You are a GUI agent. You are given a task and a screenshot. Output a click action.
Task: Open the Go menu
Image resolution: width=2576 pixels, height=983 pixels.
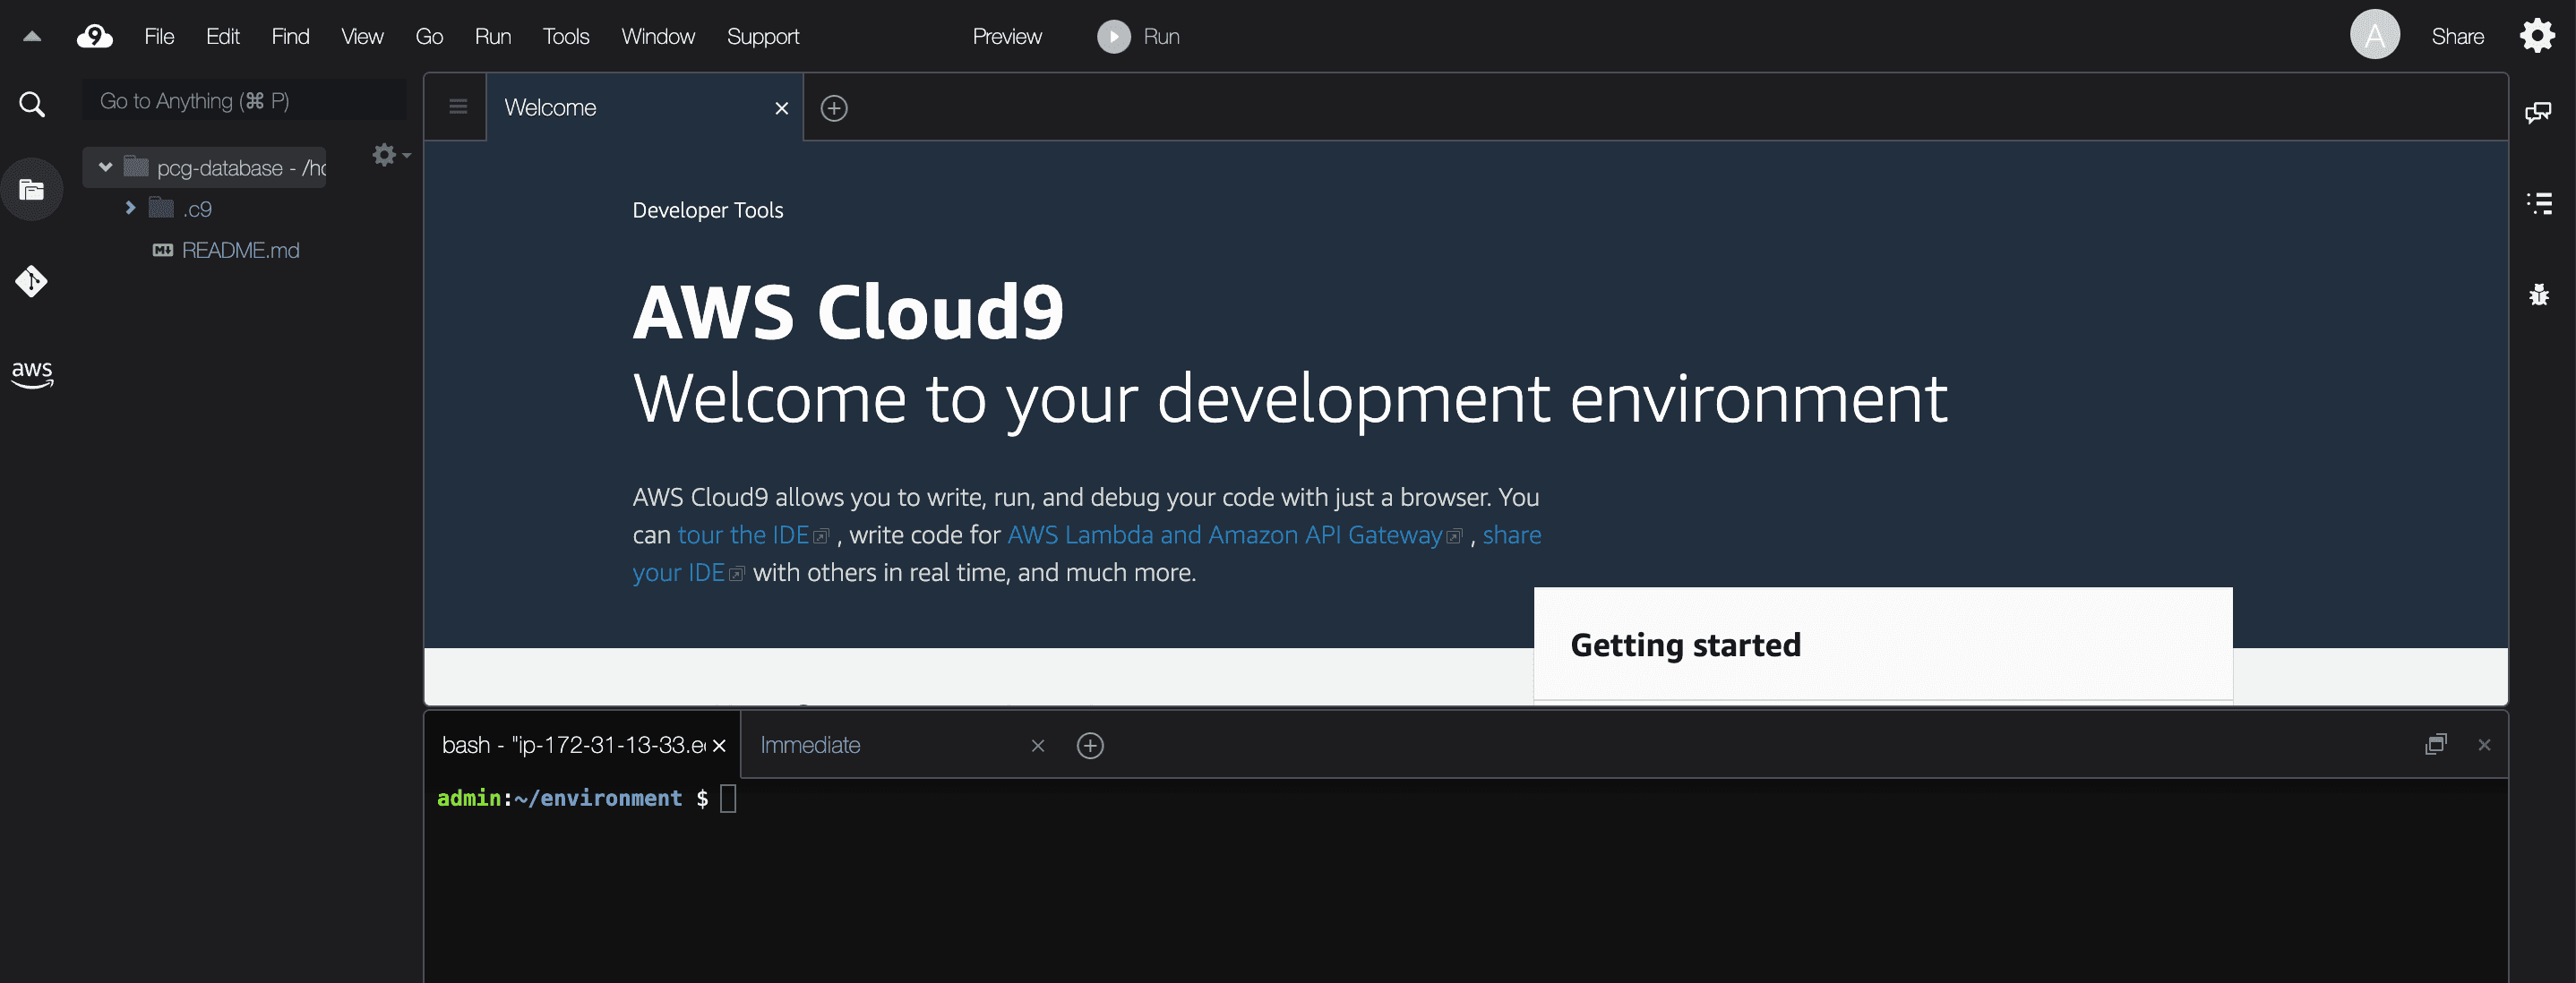pyautogui.click(x=429, y=36)
